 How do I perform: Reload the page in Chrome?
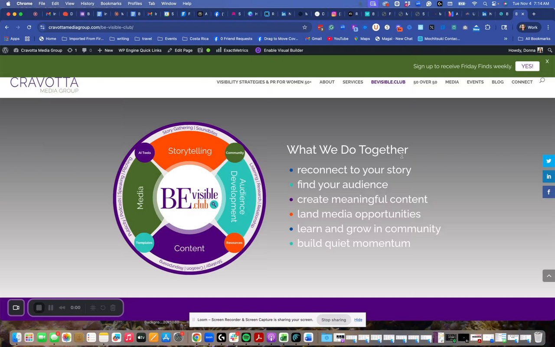click(x=29, y=27)
